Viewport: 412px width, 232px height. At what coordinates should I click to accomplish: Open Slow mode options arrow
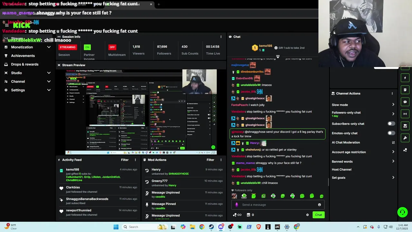pyautogui.click(x=393, y=105)
